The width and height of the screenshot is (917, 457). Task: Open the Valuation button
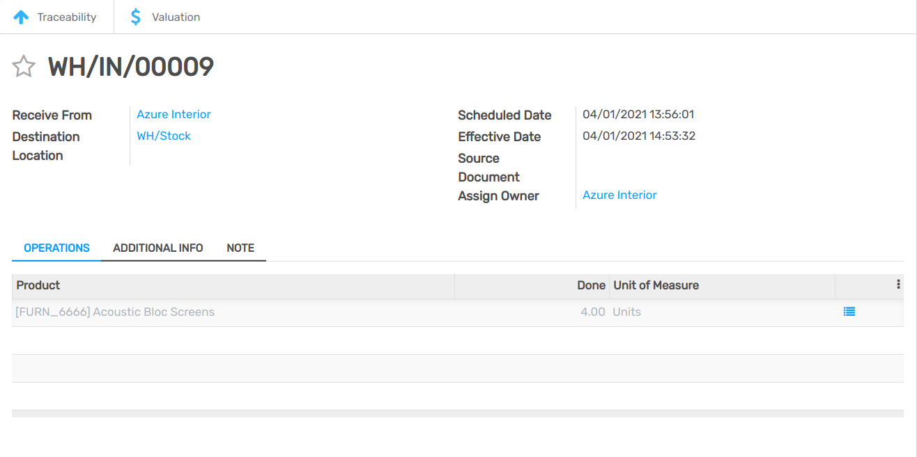(166, 17)
